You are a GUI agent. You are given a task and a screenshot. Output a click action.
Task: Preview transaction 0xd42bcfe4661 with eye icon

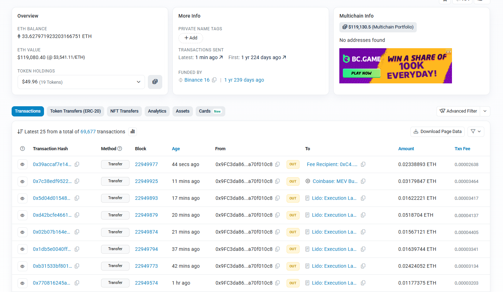point(23,215)
